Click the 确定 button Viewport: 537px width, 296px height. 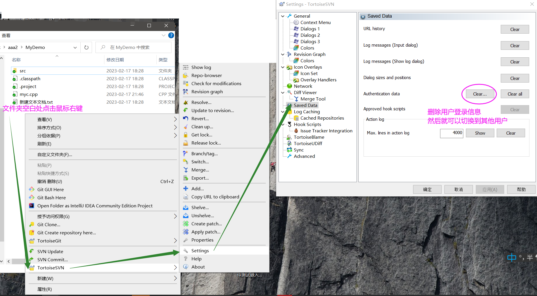(x=427, y=189)
